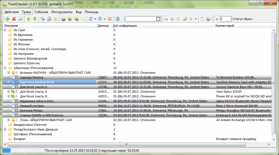Image resolution: width=279 pixels, height=155 pixels.
Task: Click the document with green checkmark icon
Action: point(20,19)
